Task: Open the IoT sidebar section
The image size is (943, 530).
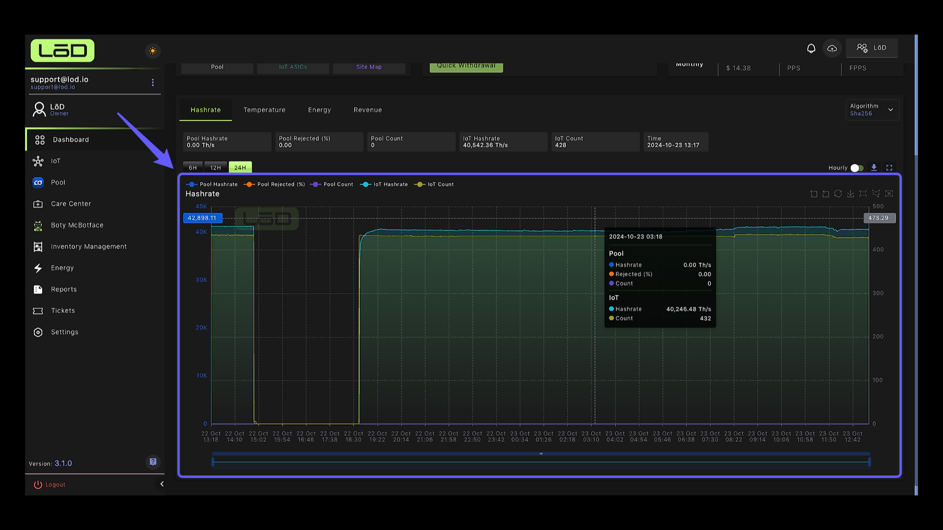Action: tap(95, 161)
